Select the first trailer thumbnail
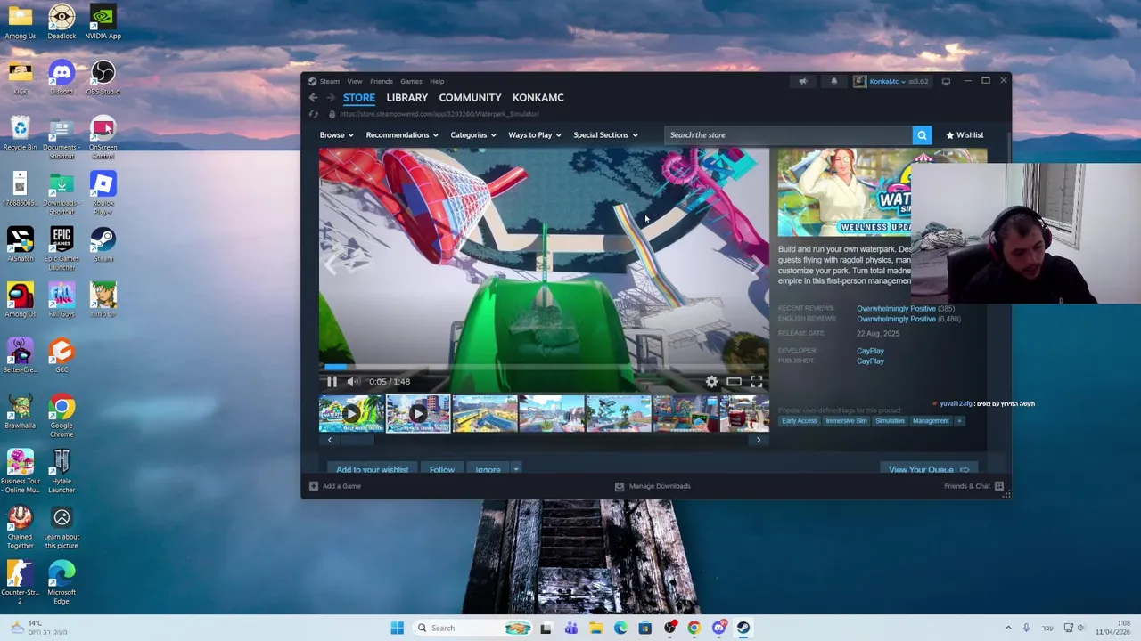 [351, 414]
